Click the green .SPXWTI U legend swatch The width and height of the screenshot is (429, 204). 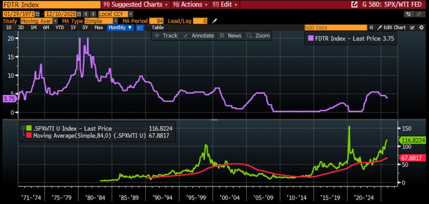point(29,129)
